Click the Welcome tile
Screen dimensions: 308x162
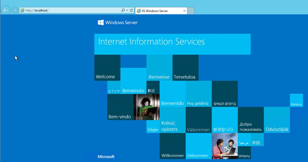tap(107, 68)
